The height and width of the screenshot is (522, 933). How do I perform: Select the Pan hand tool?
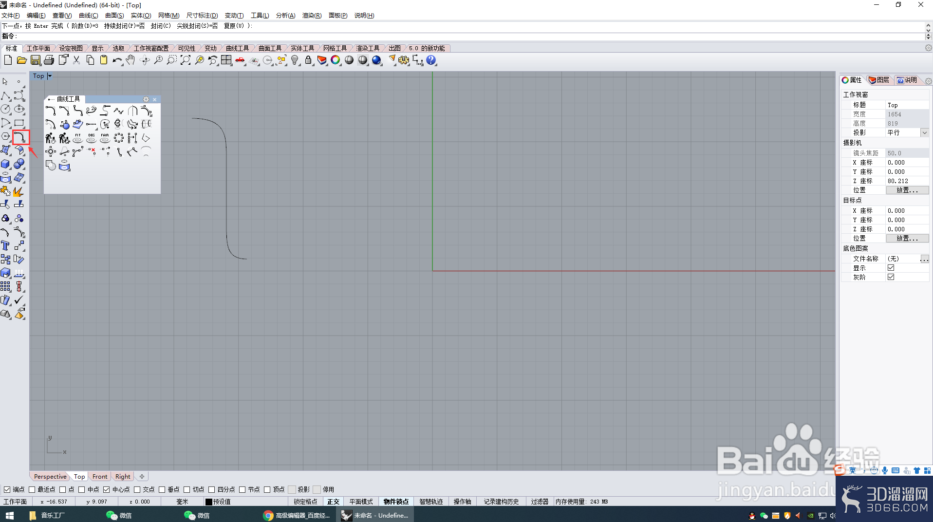pos(131,60)
